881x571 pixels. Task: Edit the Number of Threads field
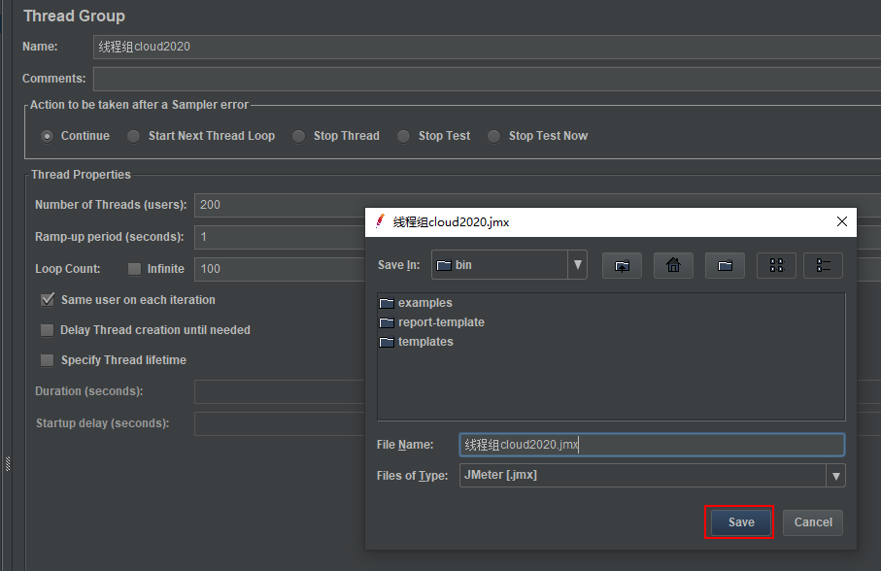pos(280,205)
